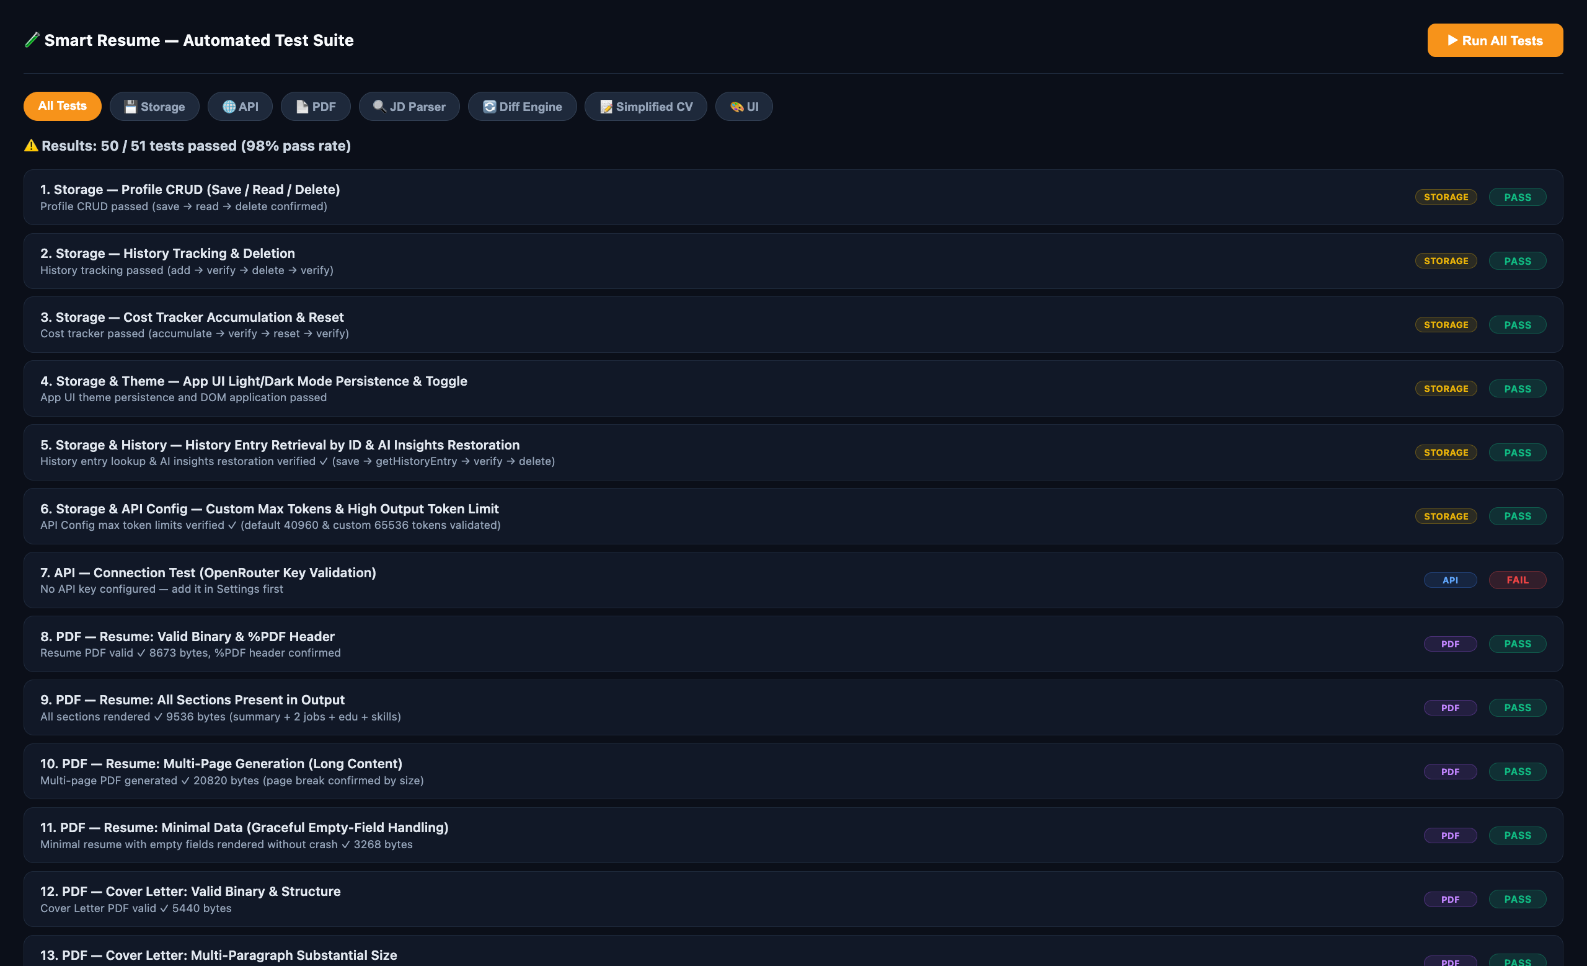Show JD Parser tests
The image size is (1587, 966).
pyautogui.click(x=409, y=106)
